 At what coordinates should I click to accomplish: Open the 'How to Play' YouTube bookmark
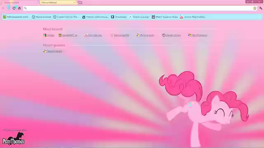point(193,17)
